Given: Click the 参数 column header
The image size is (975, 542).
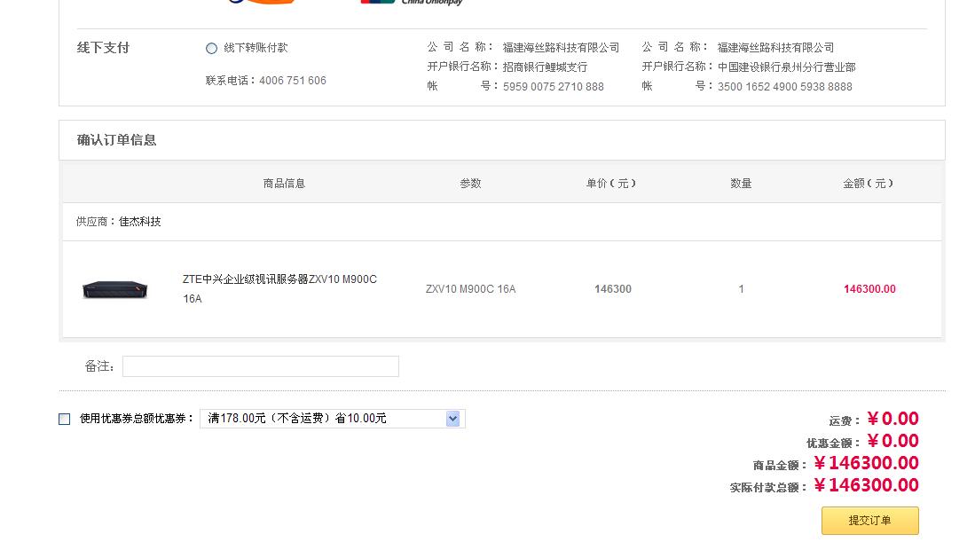Looking at the screenshot, I should click(471, 184).
